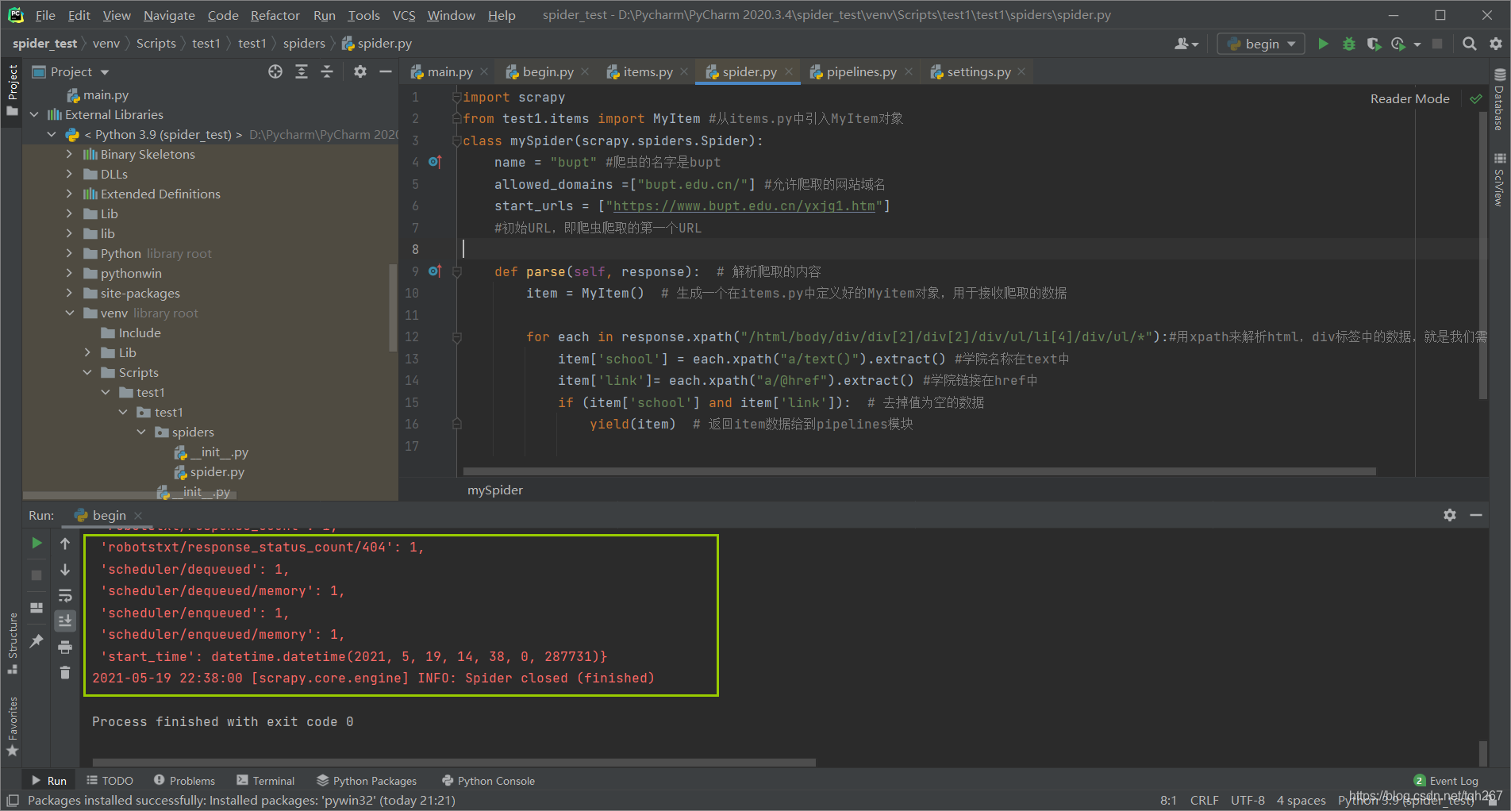Toggle the Project tool window stripe button
Screen dimensions: 1511x811
click(12, 90)
